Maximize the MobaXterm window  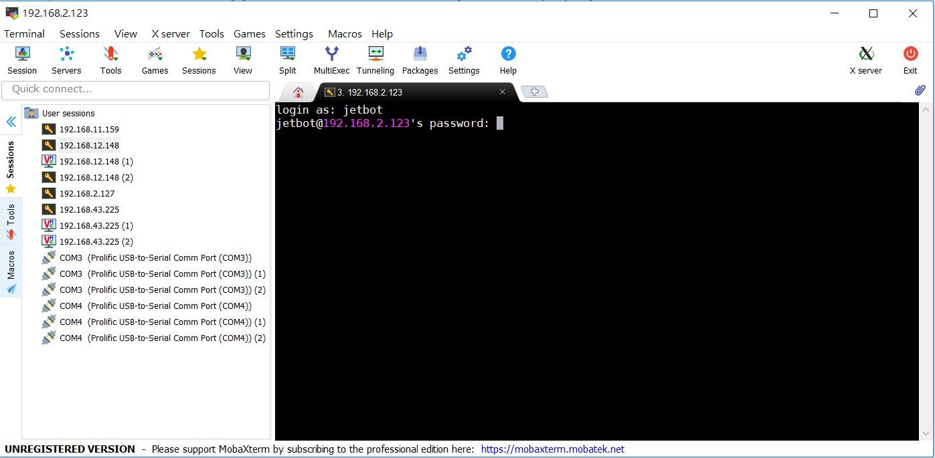[x=873, y=13]
